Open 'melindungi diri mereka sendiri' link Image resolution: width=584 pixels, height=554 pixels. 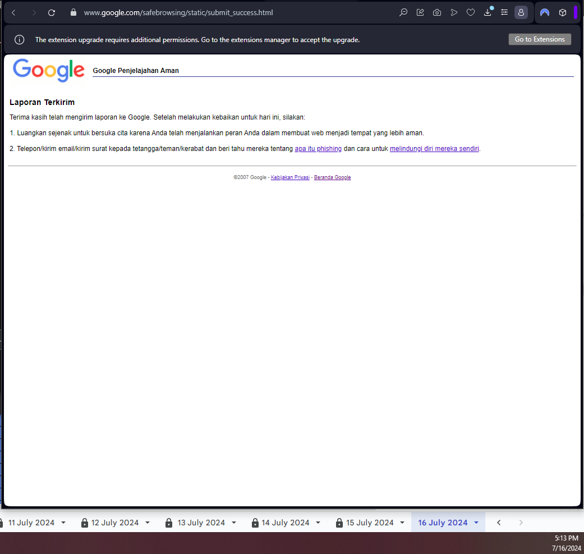tap(434, 149)
